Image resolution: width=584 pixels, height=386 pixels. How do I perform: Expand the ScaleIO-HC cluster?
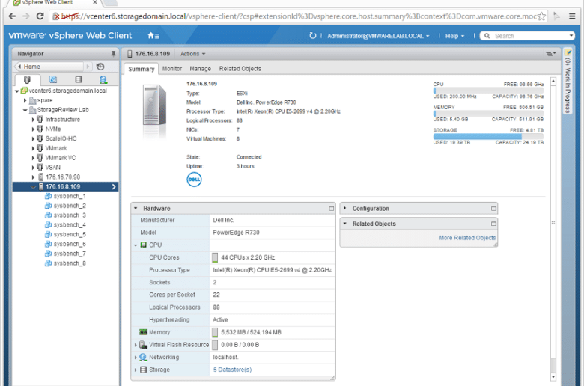pos(33,139)
